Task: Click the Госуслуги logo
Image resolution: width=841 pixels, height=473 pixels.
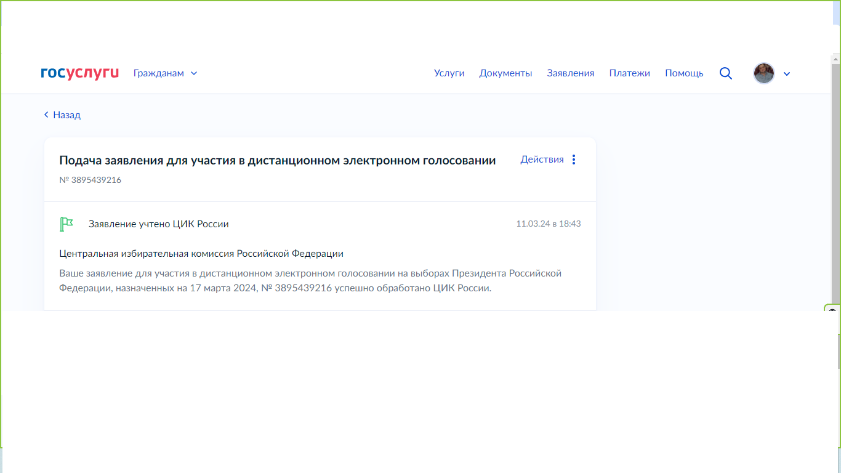Action: 80,73
